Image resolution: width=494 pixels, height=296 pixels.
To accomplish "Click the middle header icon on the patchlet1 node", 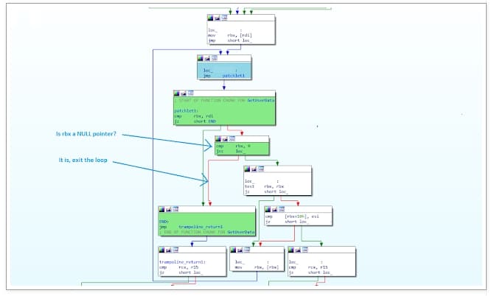I will (184, 94).
